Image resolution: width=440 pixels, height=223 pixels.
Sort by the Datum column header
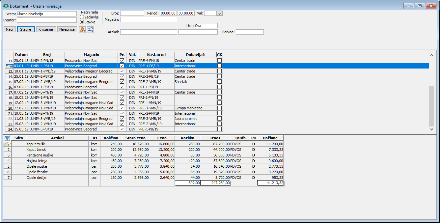(x=21, y=55)
